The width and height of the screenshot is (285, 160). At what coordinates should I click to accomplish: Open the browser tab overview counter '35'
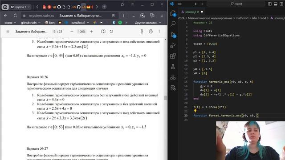point(5,7)
